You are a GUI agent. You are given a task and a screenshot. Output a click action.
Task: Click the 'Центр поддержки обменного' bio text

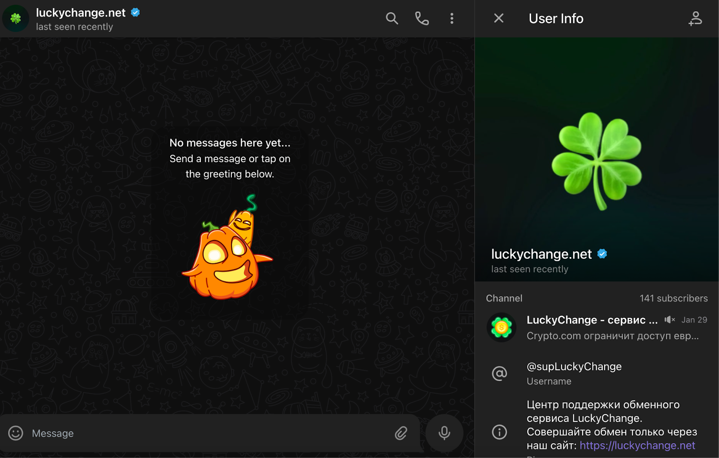point(603,405)
